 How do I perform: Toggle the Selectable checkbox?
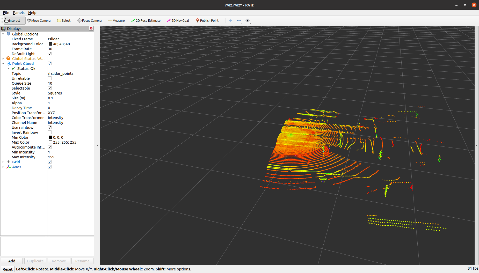pos(50,88)
